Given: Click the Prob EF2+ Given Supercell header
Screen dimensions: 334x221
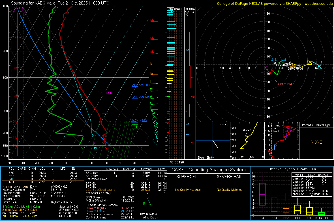Looking at the screenshot, I should tap(310, 175).
